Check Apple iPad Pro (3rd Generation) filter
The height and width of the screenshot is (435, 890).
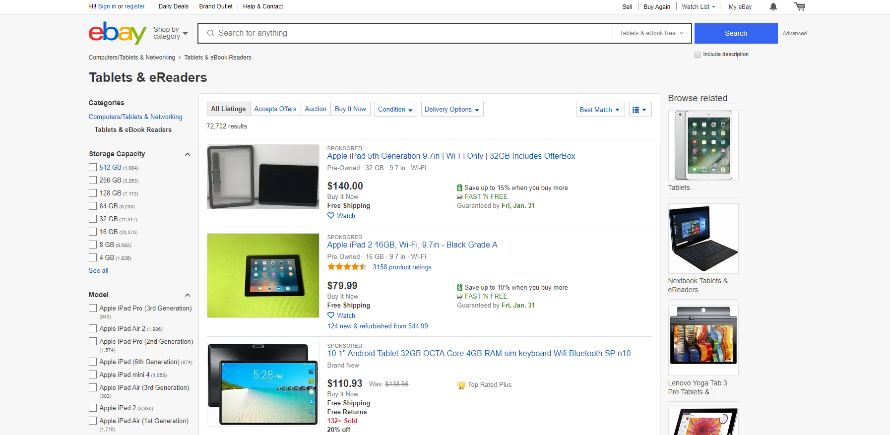pos(93,308)
